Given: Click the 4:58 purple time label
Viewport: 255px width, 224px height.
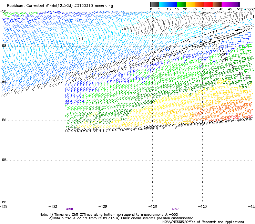Looking at the screenshot, I should pos(70,209).
